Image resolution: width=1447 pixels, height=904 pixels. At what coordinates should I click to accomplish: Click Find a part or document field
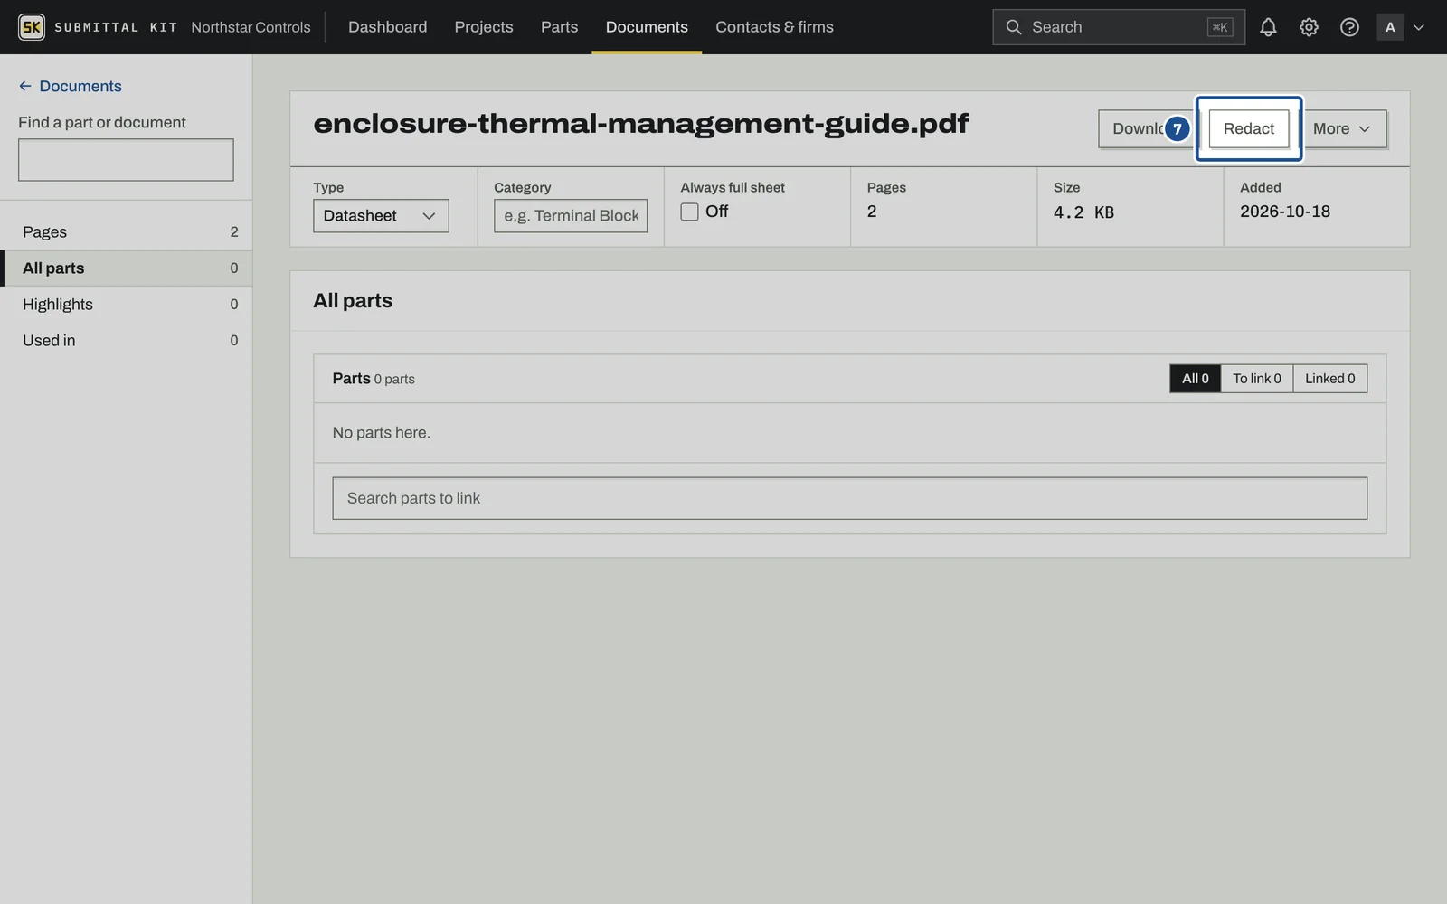(126, 160)
